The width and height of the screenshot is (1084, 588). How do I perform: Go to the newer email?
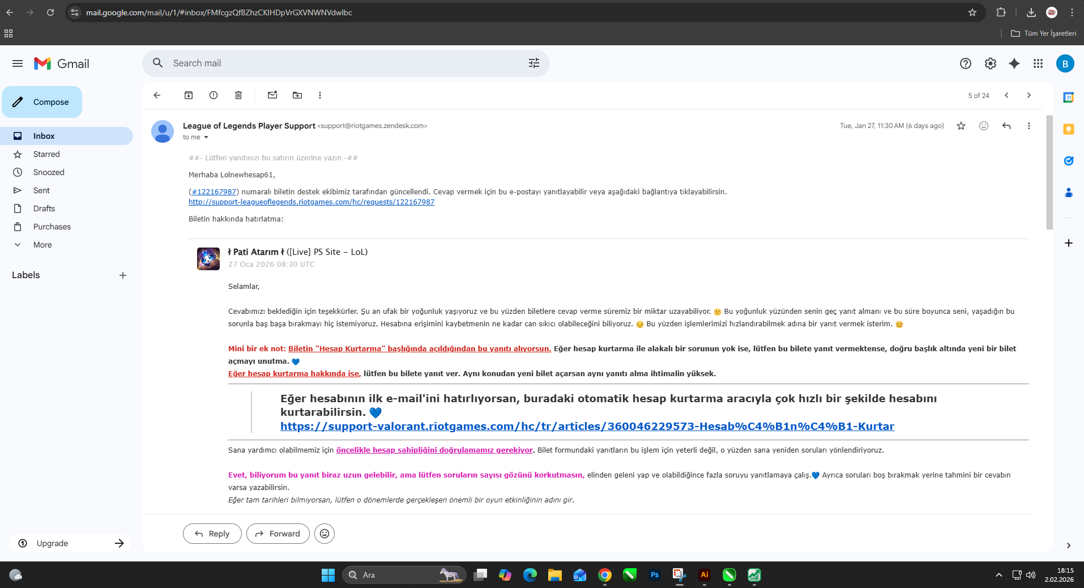pyautogui.click(x=1006, y=95)
